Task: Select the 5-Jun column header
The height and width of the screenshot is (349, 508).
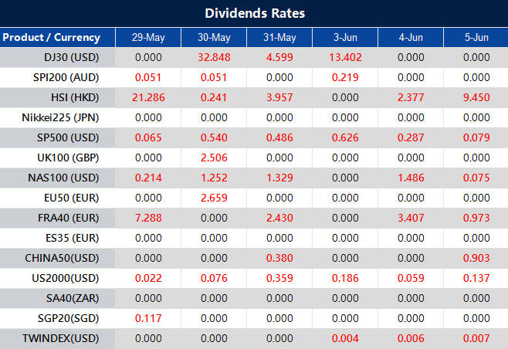Action: pyautogui.click(x=476, y=37)
